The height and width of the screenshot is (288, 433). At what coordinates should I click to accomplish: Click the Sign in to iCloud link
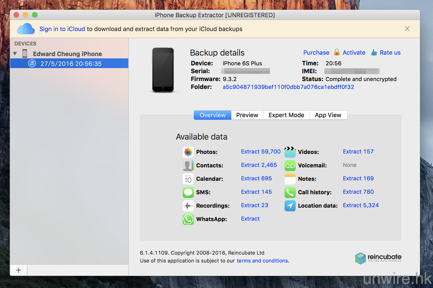click(x=62, y=29)
